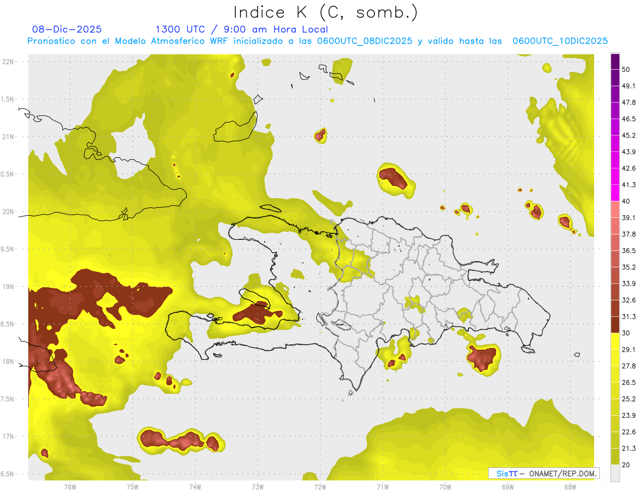The image size is (640, 494).
Task: Click the '69W' longitude axis label
Action: tap(508, 487)
